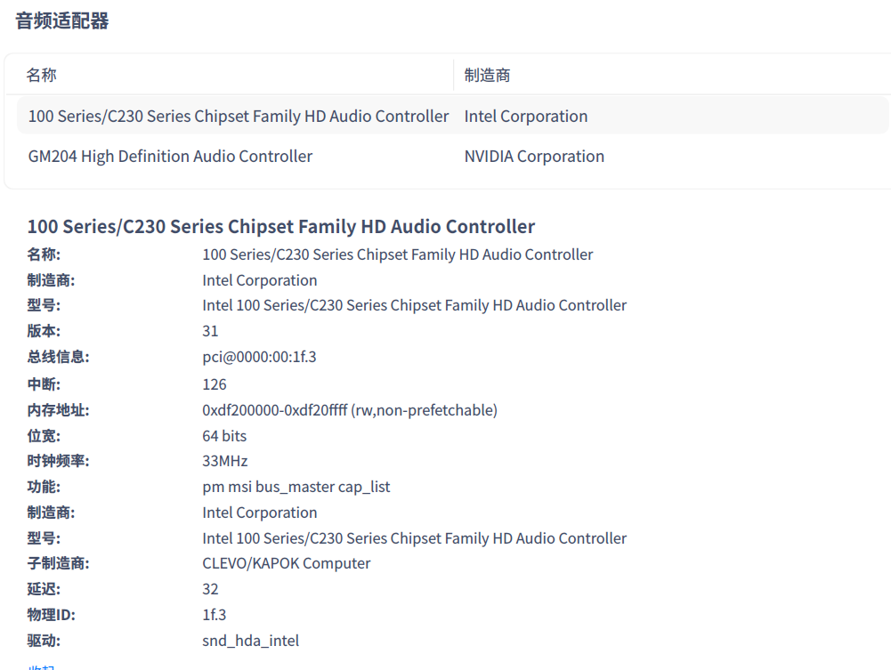891x670 pixels.
Task: Click the bit width value 64 bits
Action: coord(224,436)
